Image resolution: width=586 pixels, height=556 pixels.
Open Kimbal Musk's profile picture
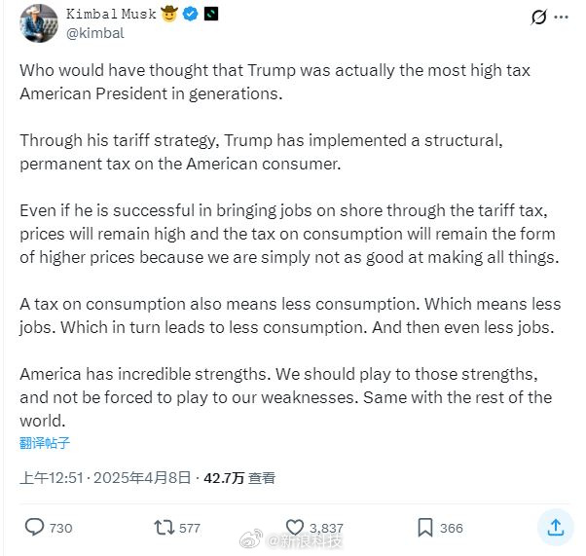pyautogui.click(x=38, y=22)
